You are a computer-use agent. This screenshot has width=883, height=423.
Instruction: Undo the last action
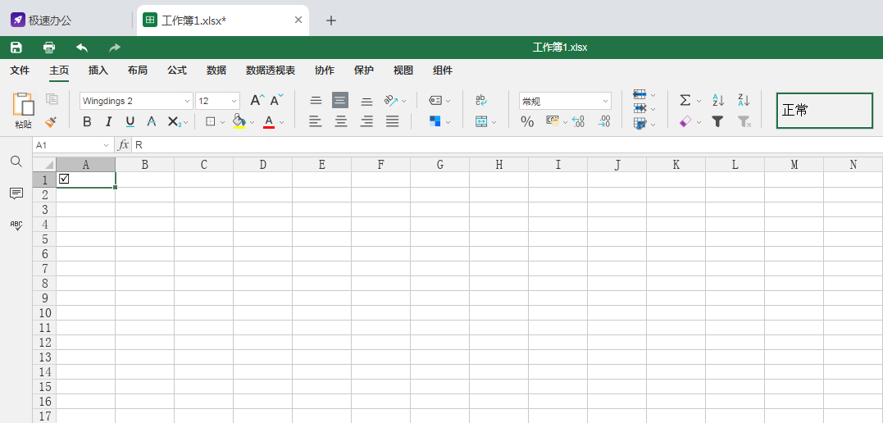[82, 48]
